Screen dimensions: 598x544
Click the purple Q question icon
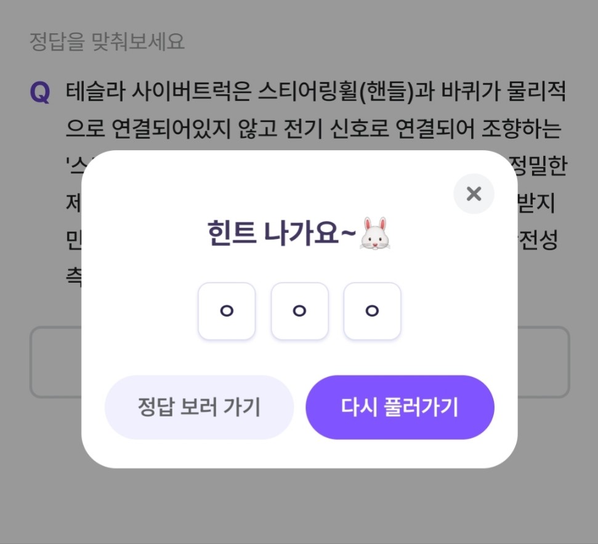pos(40,91)
